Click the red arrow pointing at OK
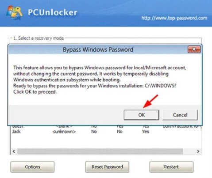This screenshot has height=178, width=212. coord(150,102)
